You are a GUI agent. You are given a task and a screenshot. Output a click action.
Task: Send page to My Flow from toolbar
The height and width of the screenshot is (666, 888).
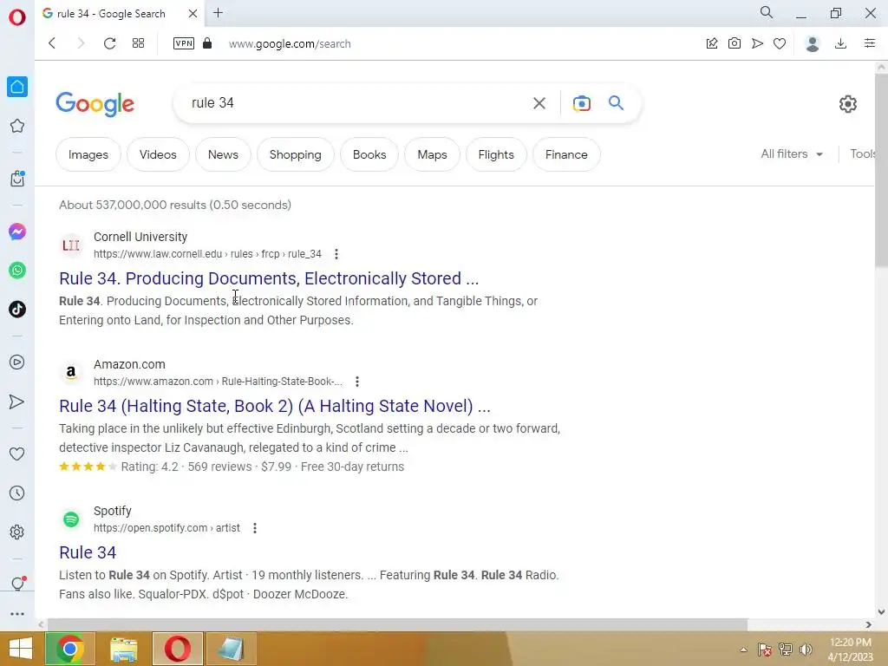757,43
